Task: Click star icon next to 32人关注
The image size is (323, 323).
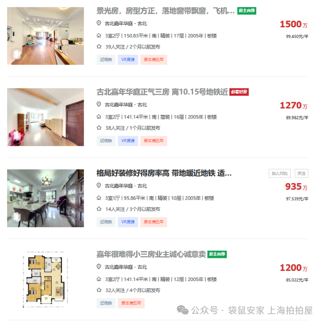Action: 99,290
